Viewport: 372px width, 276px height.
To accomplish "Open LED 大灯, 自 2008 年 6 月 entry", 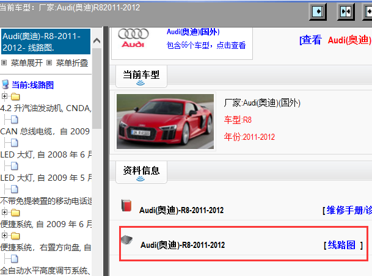I will click(46, 154).
